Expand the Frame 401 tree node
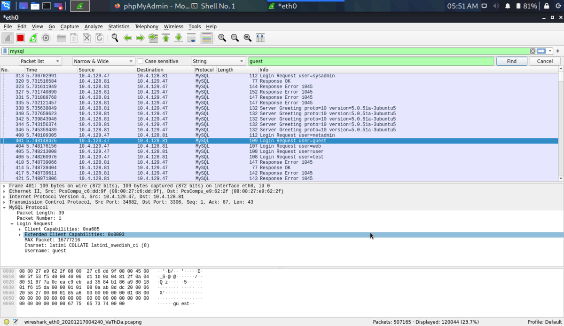 4,186
